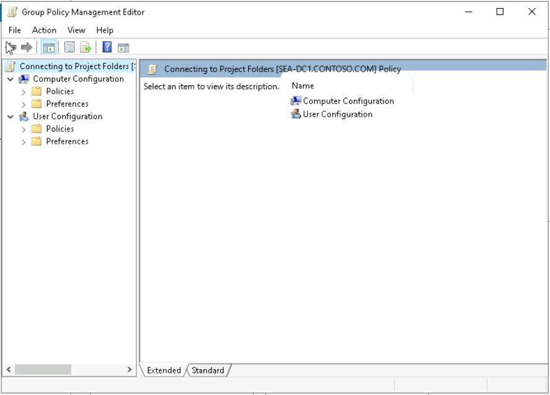This screenshot has height=395, width=550.
Task: Open the View menu
Action: coord(77,30)
